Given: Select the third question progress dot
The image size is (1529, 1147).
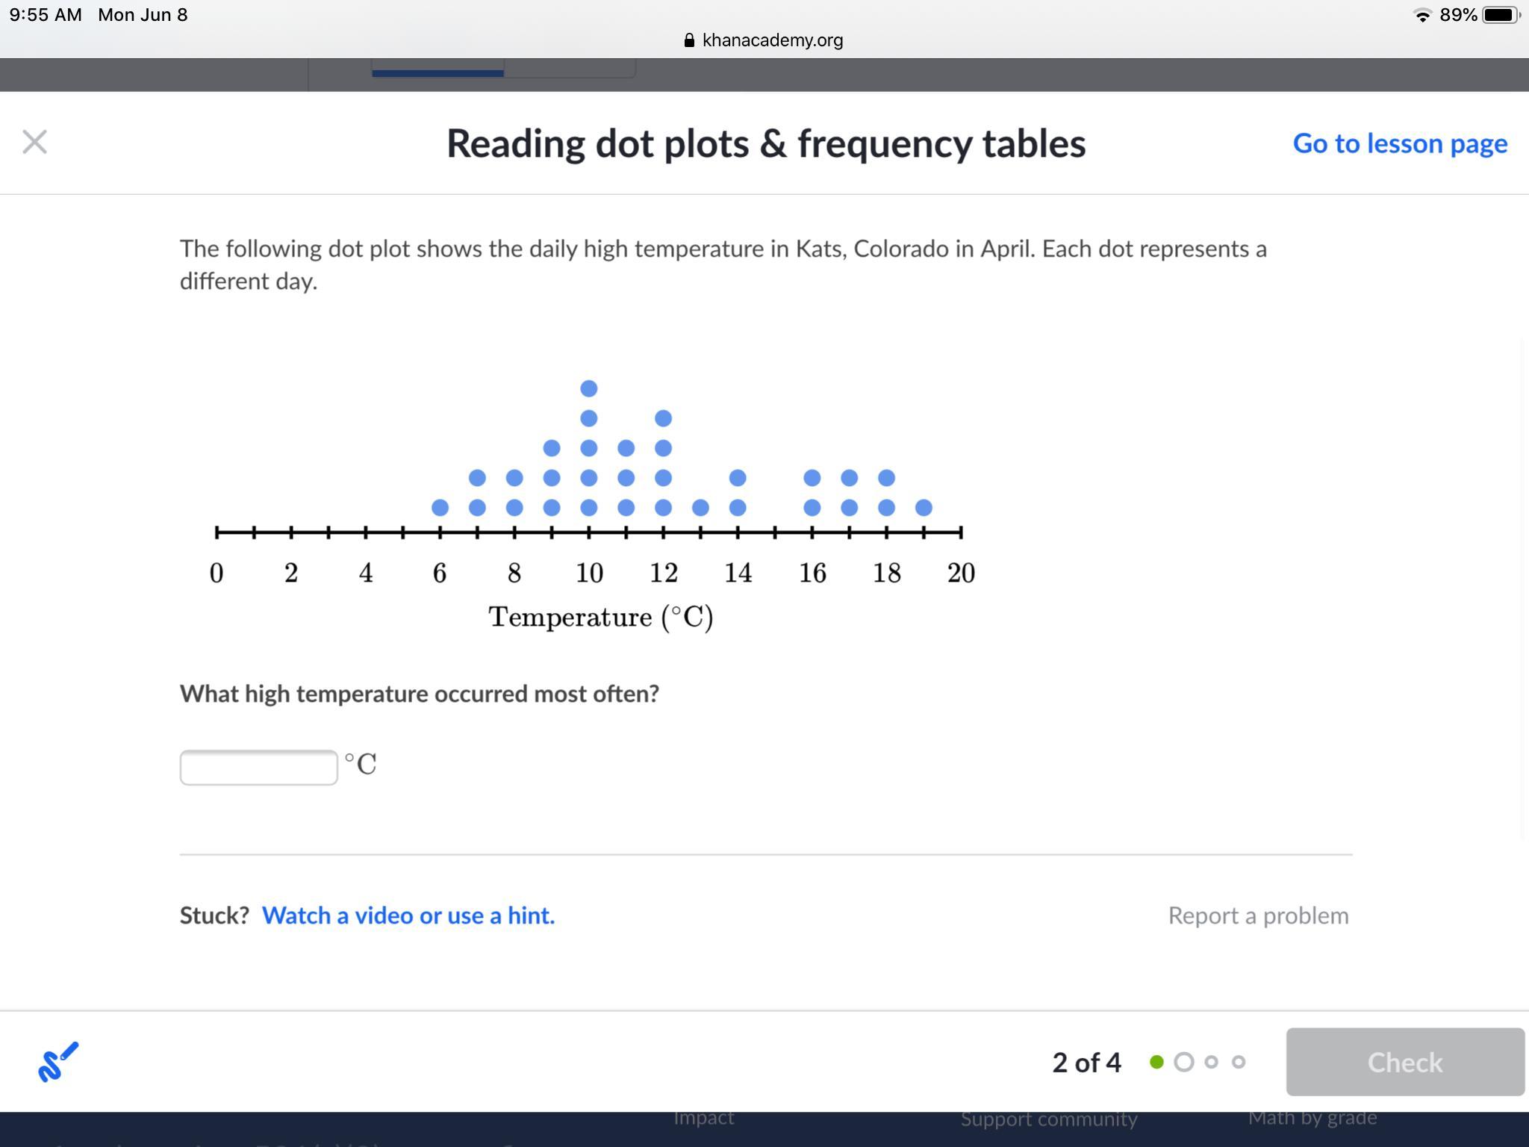Looking at the screenshot, I should click(x=1211, y=1062).
